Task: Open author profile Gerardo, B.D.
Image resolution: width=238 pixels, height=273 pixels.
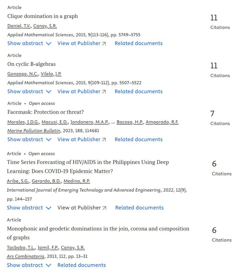Action: tap(46, 181)
